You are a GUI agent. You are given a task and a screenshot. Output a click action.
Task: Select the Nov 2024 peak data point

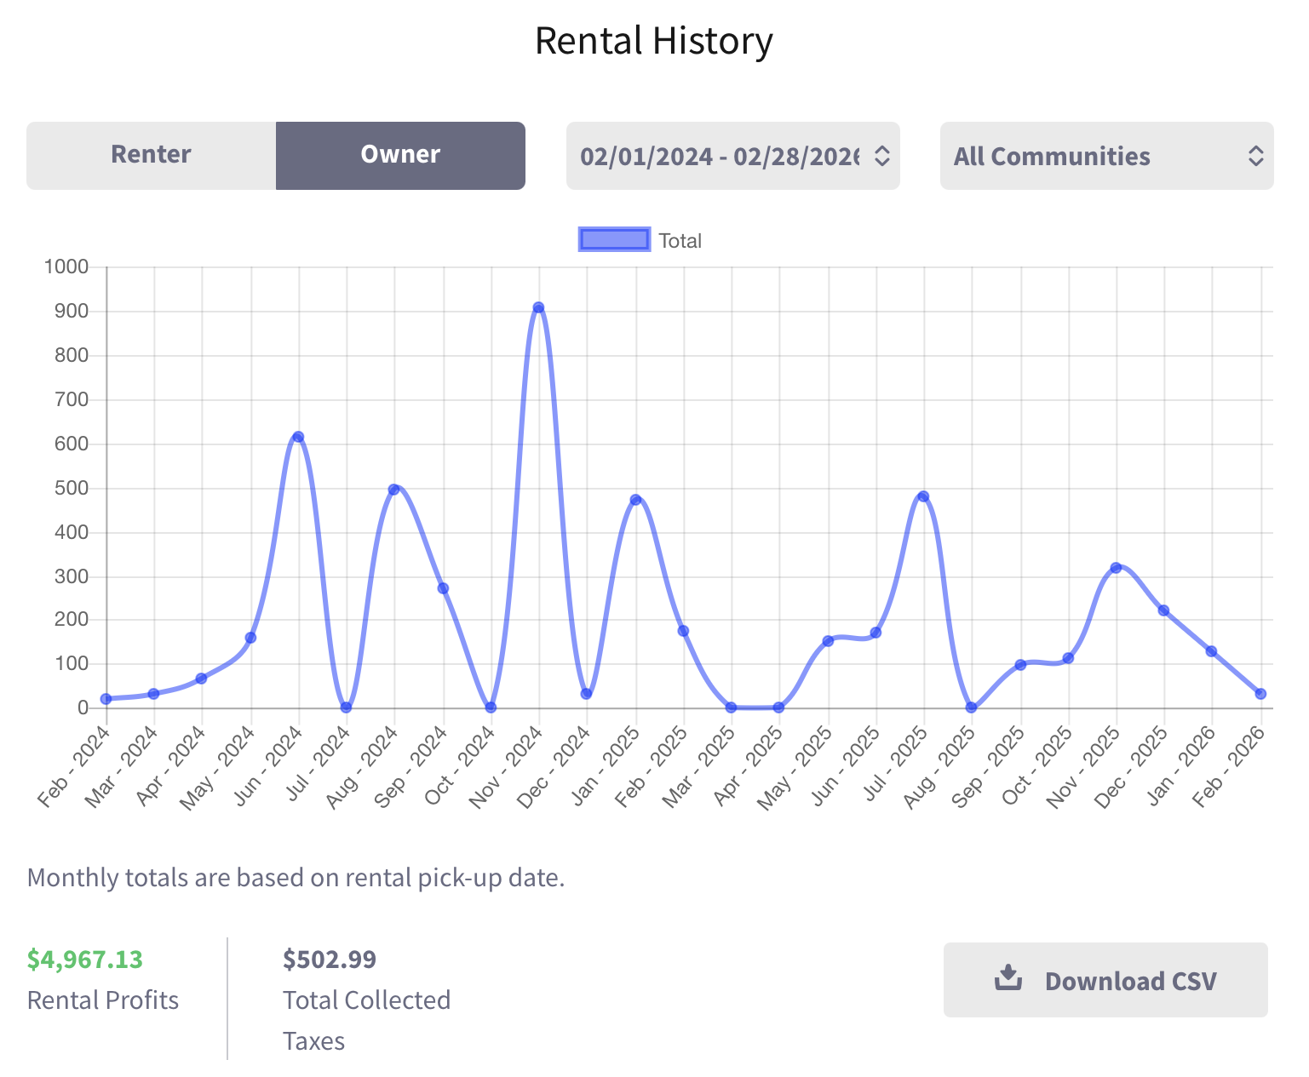tap(538, 306)
